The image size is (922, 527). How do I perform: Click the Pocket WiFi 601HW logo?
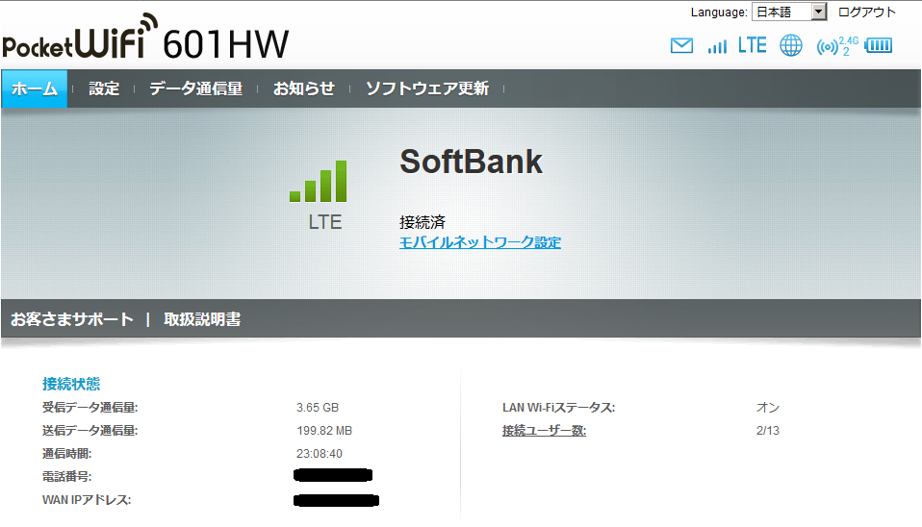tap(146, 37)
